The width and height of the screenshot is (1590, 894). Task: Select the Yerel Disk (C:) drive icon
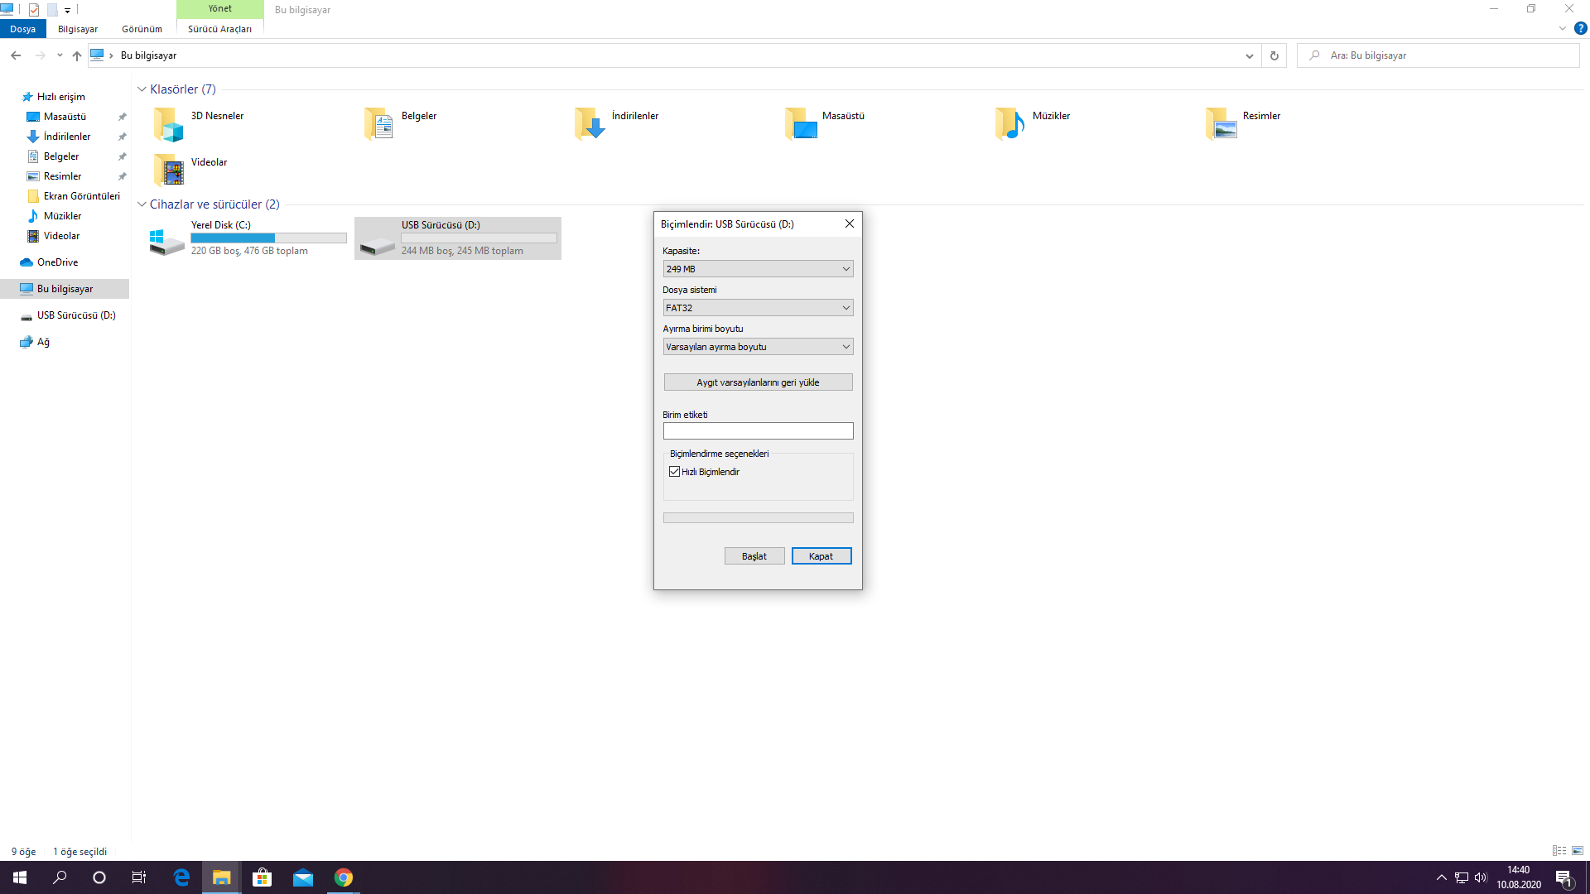[166, 240]
